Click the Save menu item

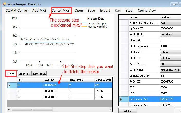[91, 11]
